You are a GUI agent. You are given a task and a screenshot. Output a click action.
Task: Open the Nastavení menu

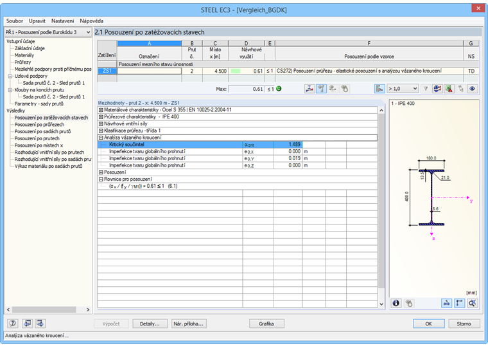pos(62,21)
